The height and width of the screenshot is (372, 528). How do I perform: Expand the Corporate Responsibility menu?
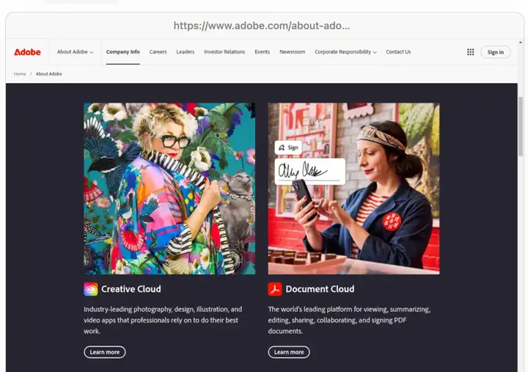[345, 52]
